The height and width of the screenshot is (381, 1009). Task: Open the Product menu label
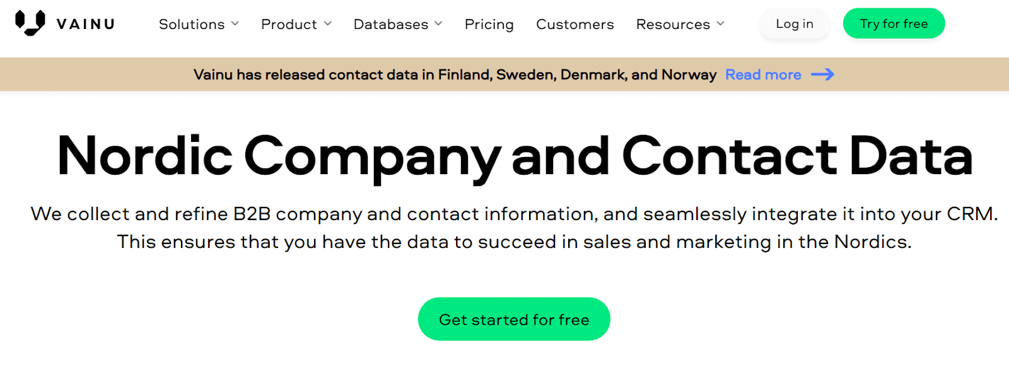pos(289,24)
